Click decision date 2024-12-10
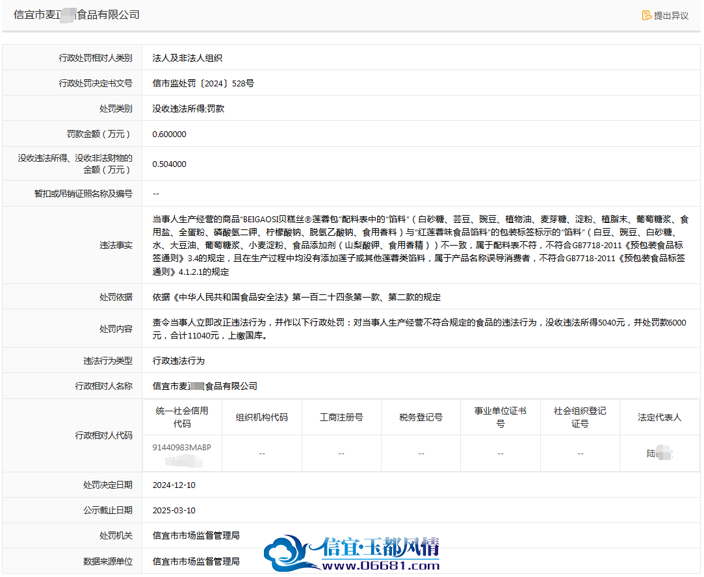 point(174,485)
